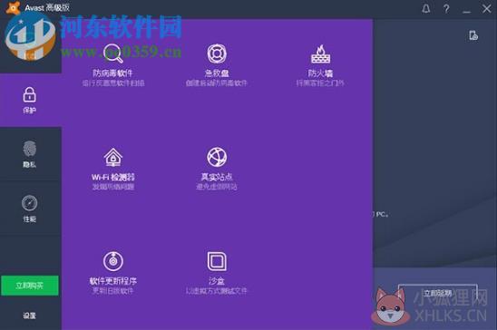This screenshot has height=330, width=497.
Task: Launch the Wi-Fi 检测器 inspector
Action: coord(113,169)
